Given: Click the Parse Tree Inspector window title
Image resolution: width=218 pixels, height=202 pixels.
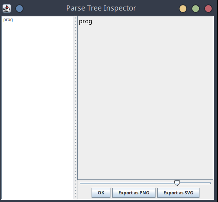Looking at the screenshot, I should (101, 8).
